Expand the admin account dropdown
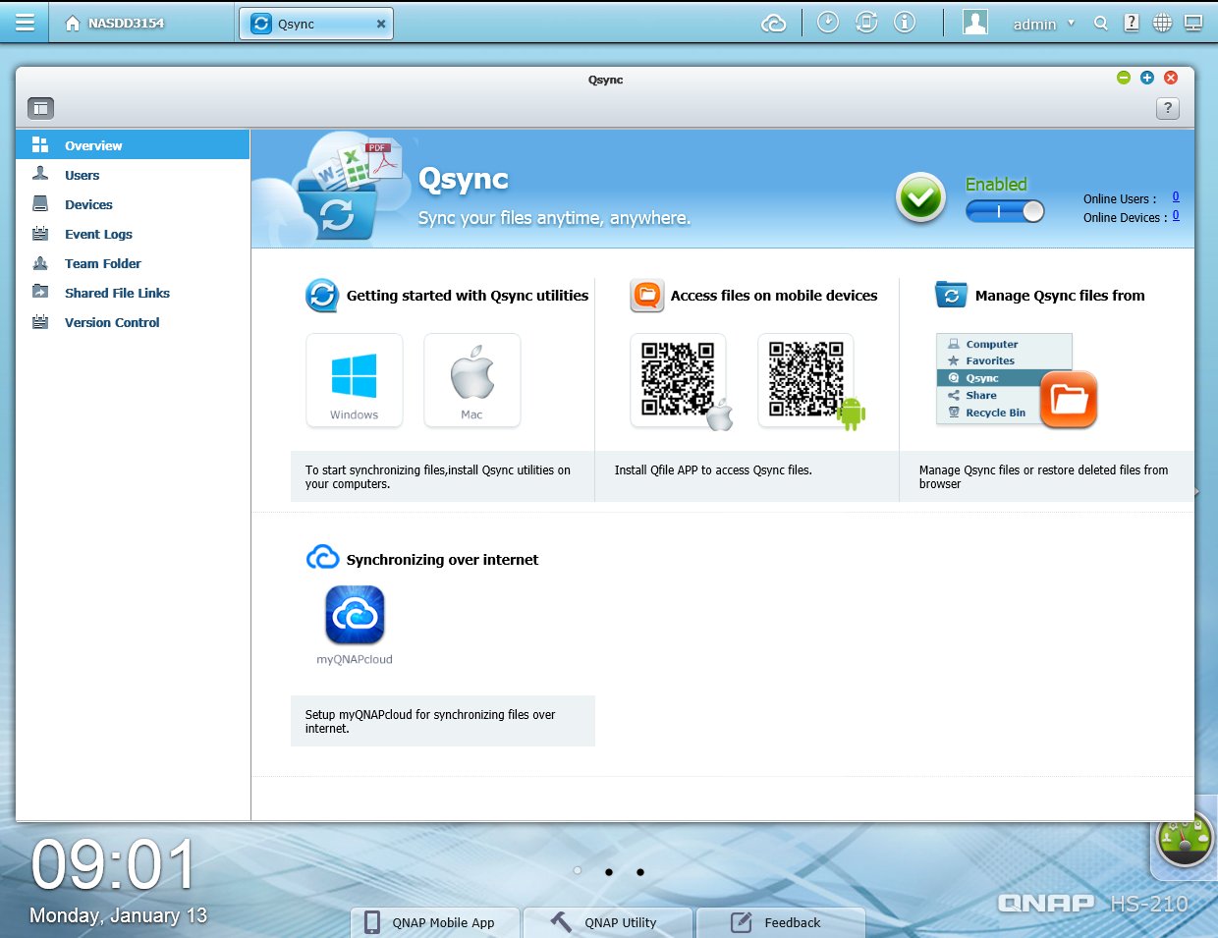1218x938 pixels. 1071,24
